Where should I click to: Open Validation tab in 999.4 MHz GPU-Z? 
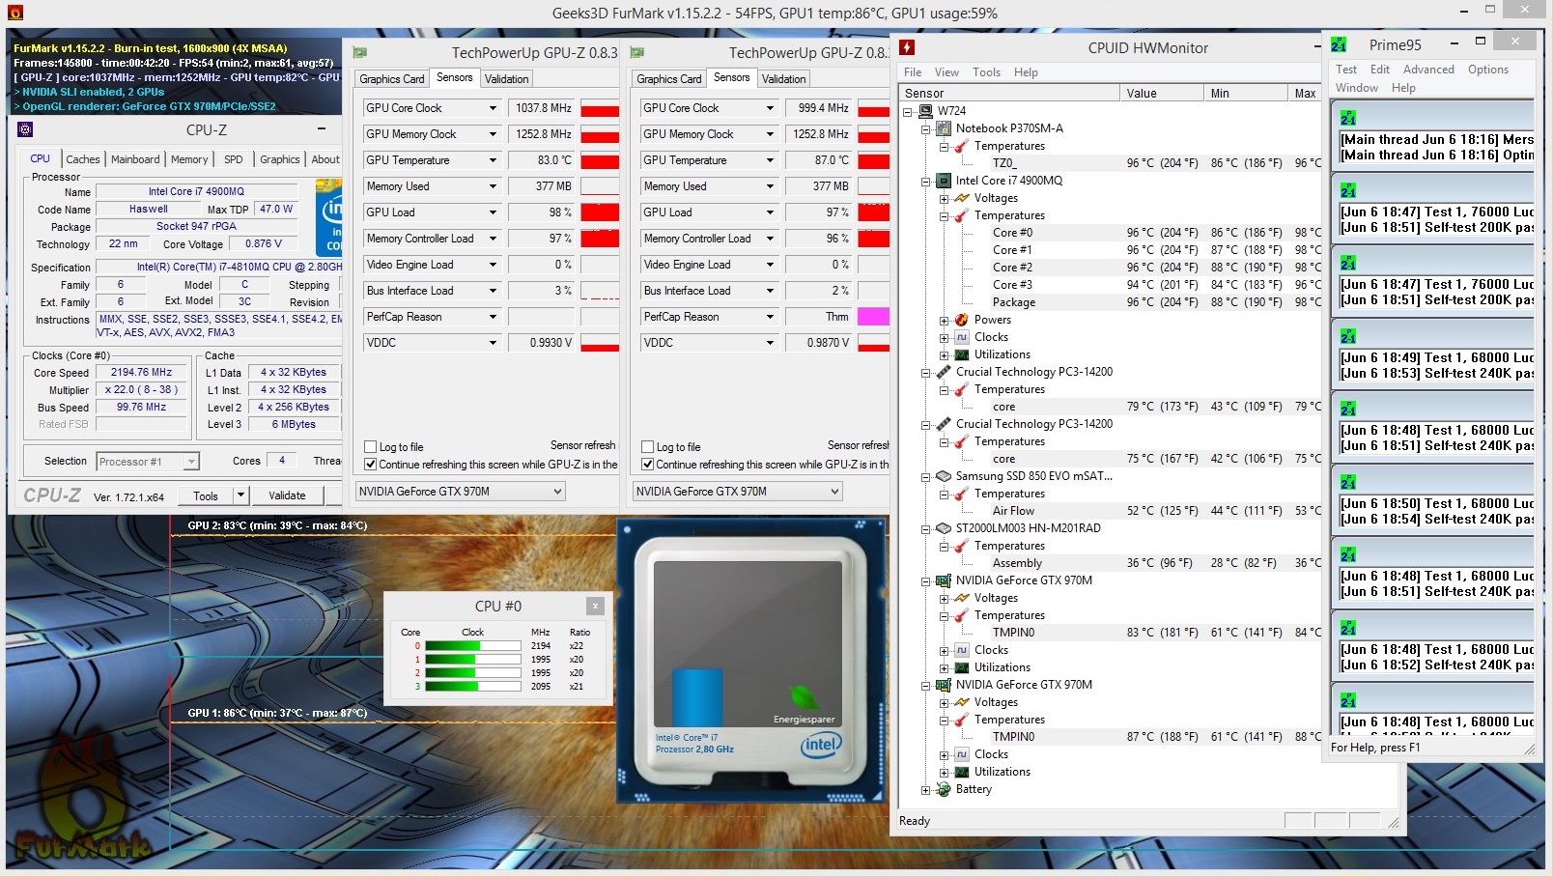click(783, 79)
